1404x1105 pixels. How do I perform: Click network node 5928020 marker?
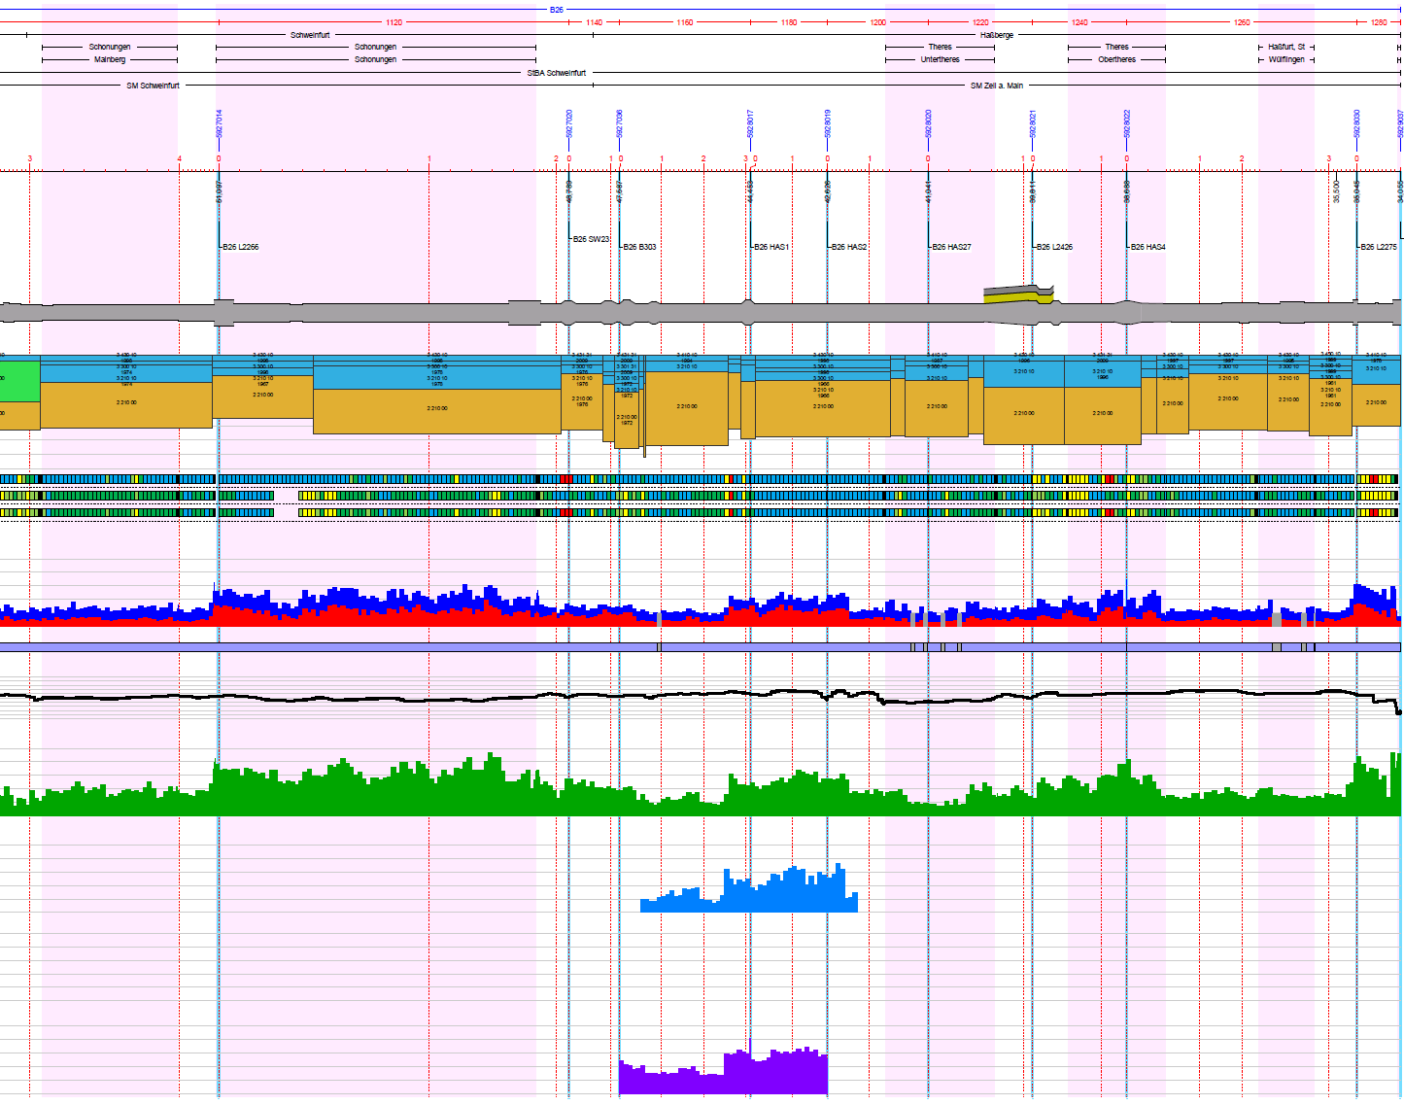928,124
